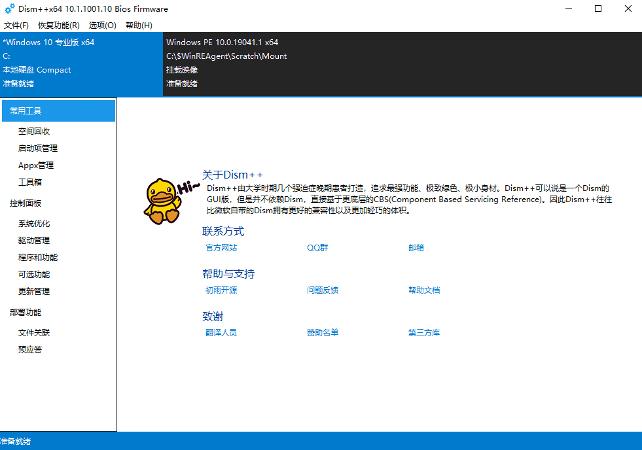Click the Dism++ icon in the title bar
Image resolution: width=642 pixels, height=450 pixels.
coord(9,9)
